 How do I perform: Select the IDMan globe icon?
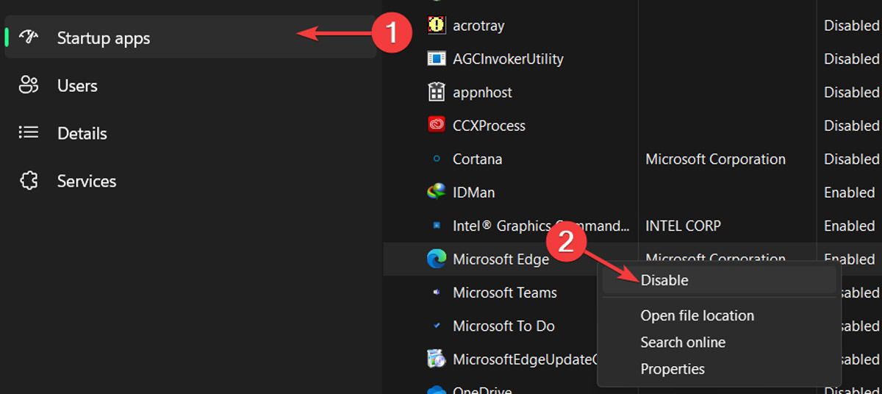click(x=437, y=192)
